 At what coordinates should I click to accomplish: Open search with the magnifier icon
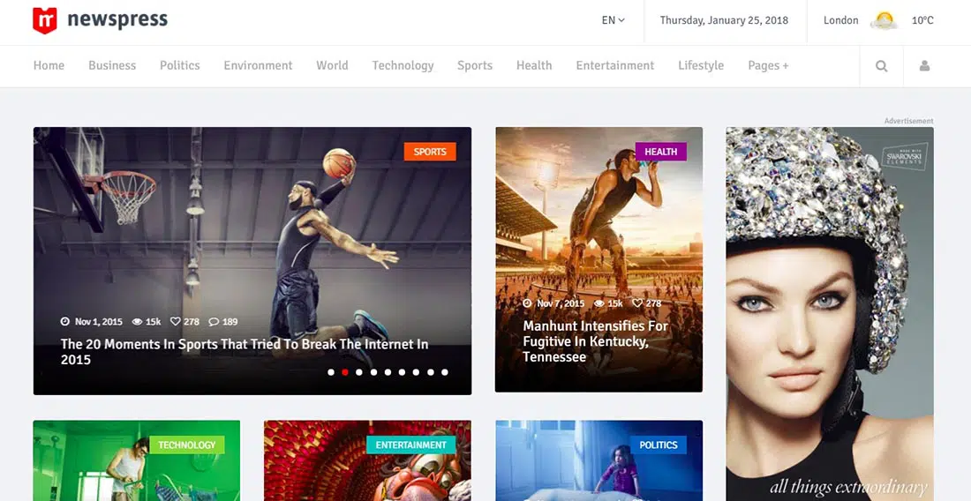[881, 66]
